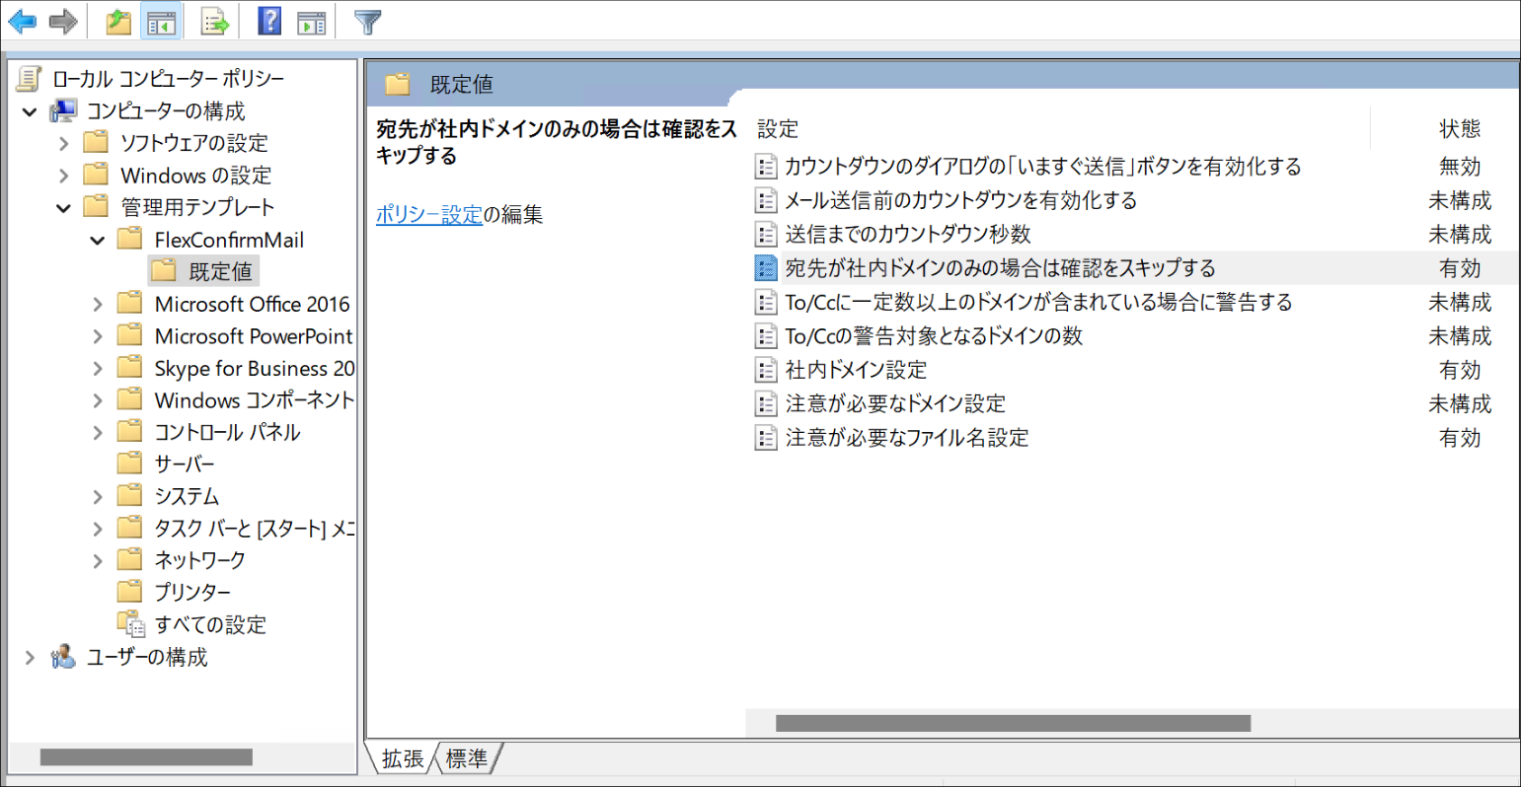Expand the ネットワーク node
Image resolution: width=1521 pixels, height=787 pixels.
[97, 560]
